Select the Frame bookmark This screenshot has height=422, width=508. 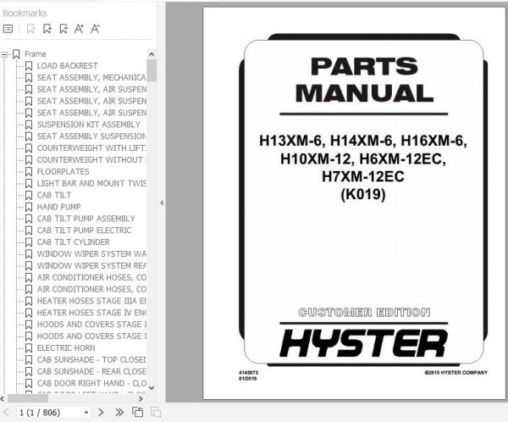(36, 54)
